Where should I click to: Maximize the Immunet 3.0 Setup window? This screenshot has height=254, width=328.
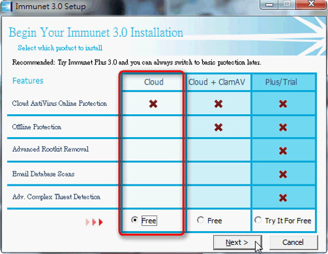click(287, 5)
